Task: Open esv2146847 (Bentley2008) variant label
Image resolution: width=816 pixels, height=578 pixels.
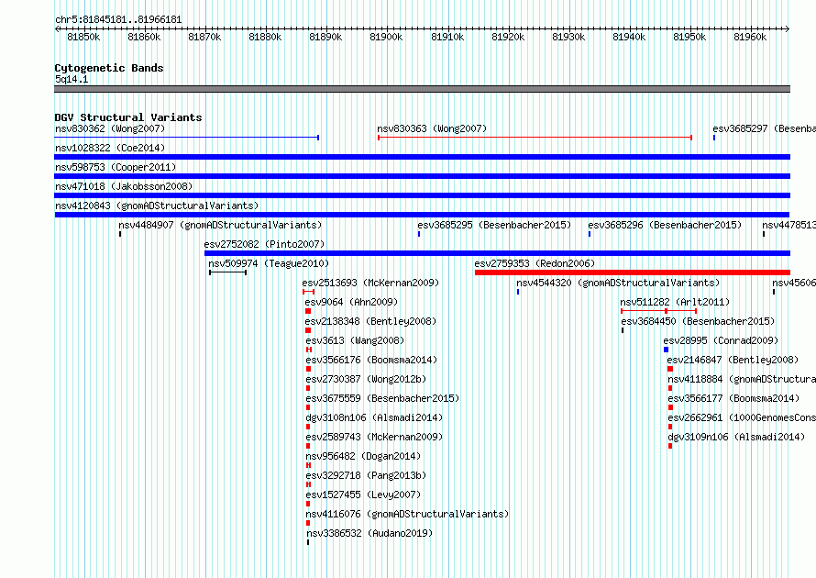Action: [x=733, y=360]
